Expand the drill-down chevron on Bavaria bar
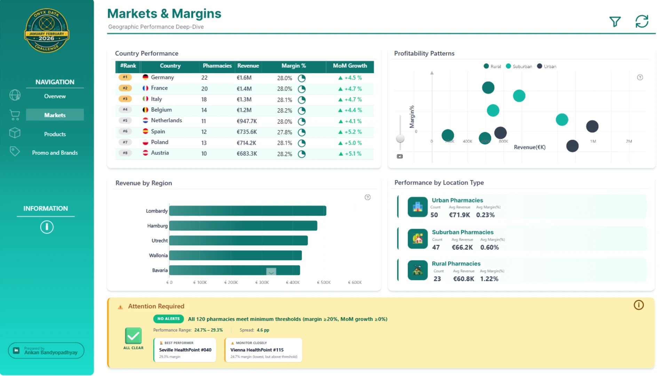 click(271, 271)
